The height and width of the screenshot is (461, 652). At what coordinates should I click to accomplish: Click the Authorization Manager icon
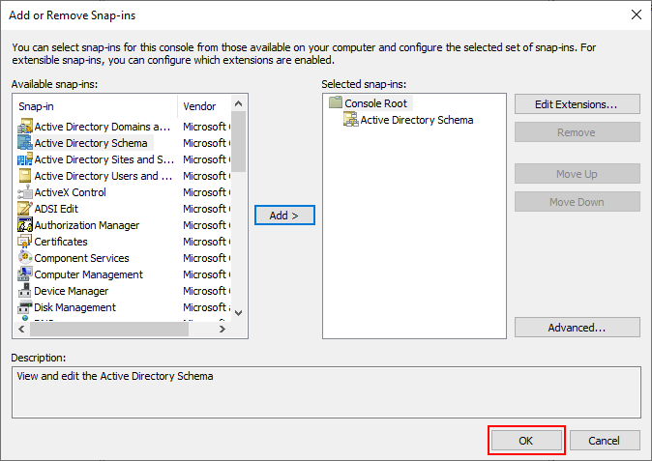(25, 224)
